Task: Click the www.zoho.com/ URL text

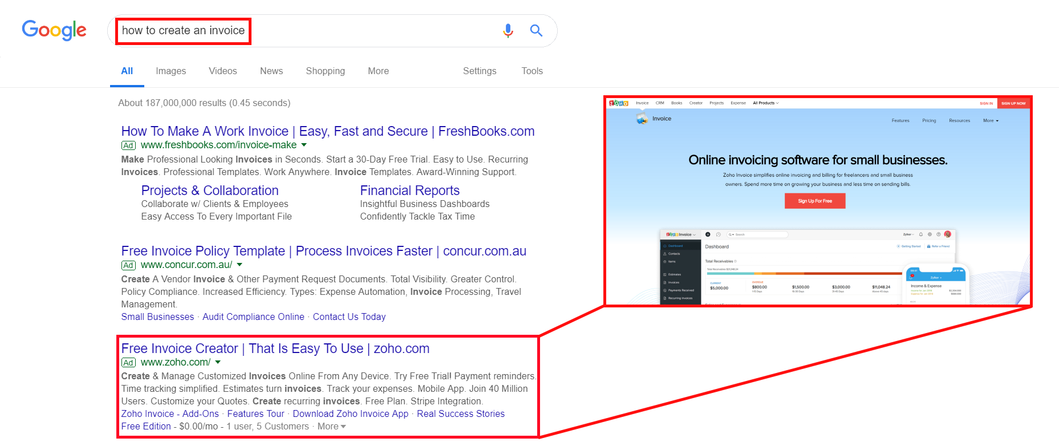Action: [x=176, y=362]
